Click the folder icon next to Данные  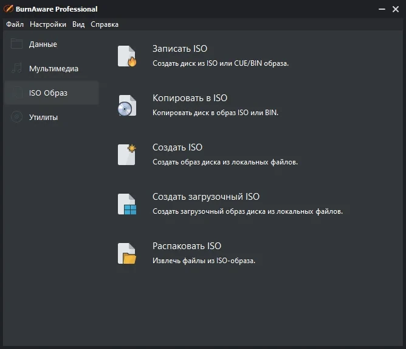pyautogui.click(x=16, y=44)
